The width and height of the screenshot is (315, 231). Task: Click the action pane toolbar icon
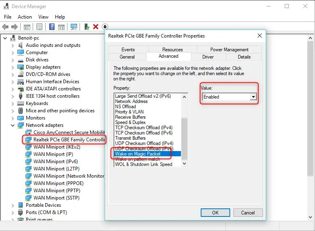pos(61,27)
